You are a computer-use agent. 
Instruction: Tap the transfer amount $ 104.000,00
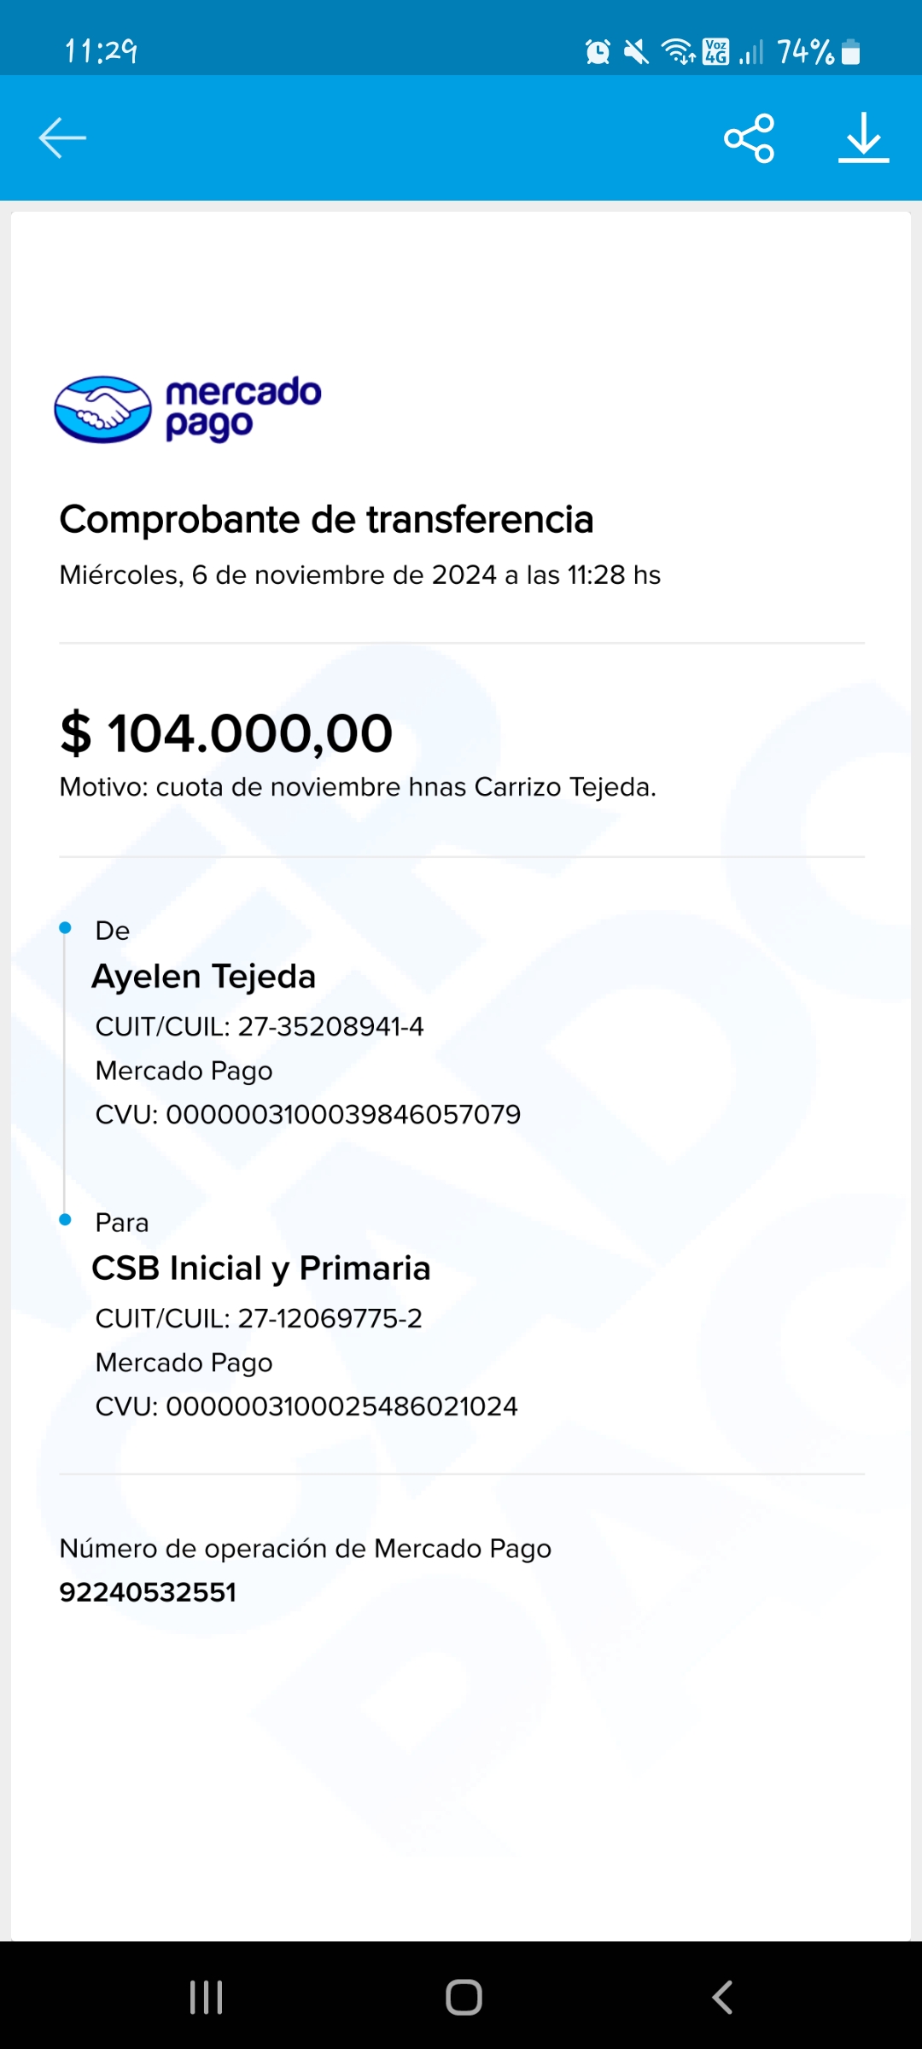click(226, 733)
